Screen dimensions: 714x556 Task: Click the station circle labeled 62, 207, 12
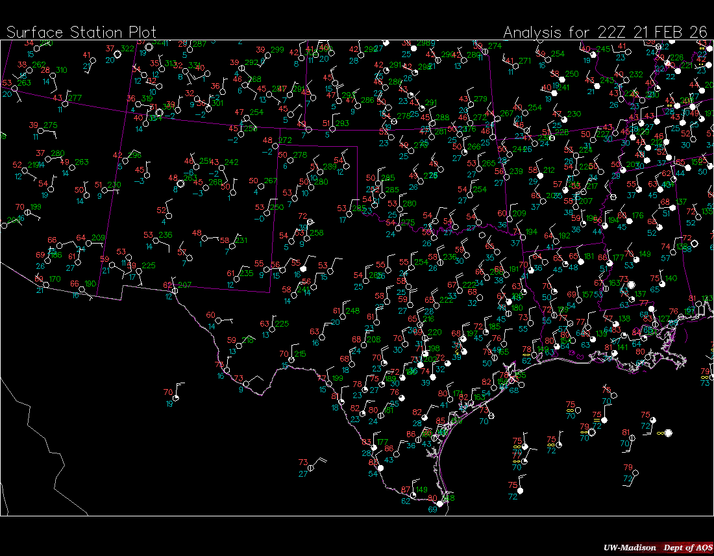click(175, 290)
